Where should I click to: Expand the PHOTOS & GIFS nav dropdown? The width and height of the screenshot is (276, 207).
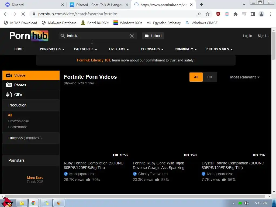[x=219, y=49]
